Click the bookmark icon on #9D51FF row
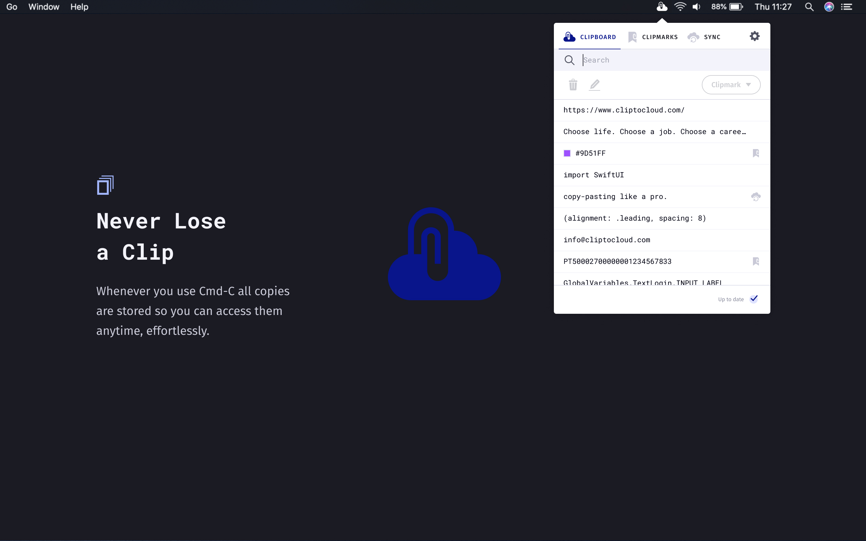This screenshot has height=541, width=866. click(x=756, y=154)
